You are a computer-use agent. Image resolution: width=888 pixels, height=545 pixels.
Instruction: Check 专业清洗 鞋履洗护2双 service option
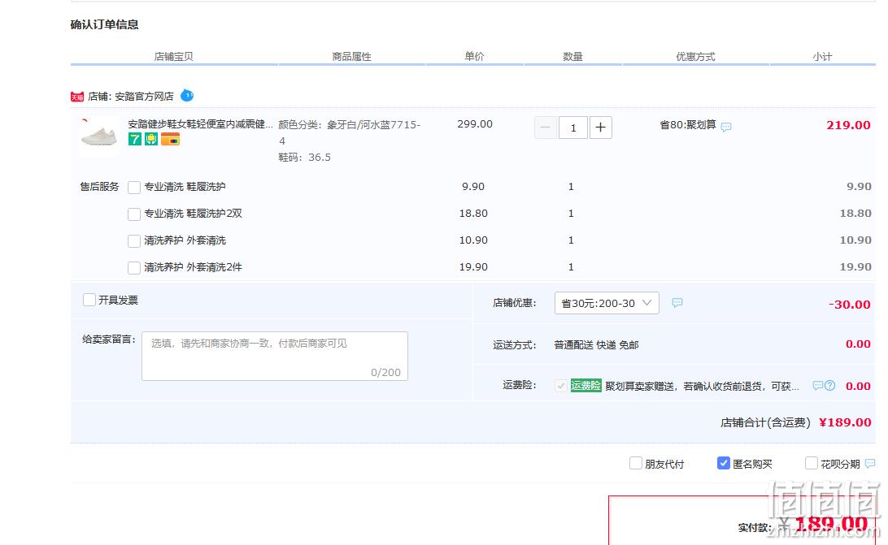pyautogui.click(x=134, y=214)
